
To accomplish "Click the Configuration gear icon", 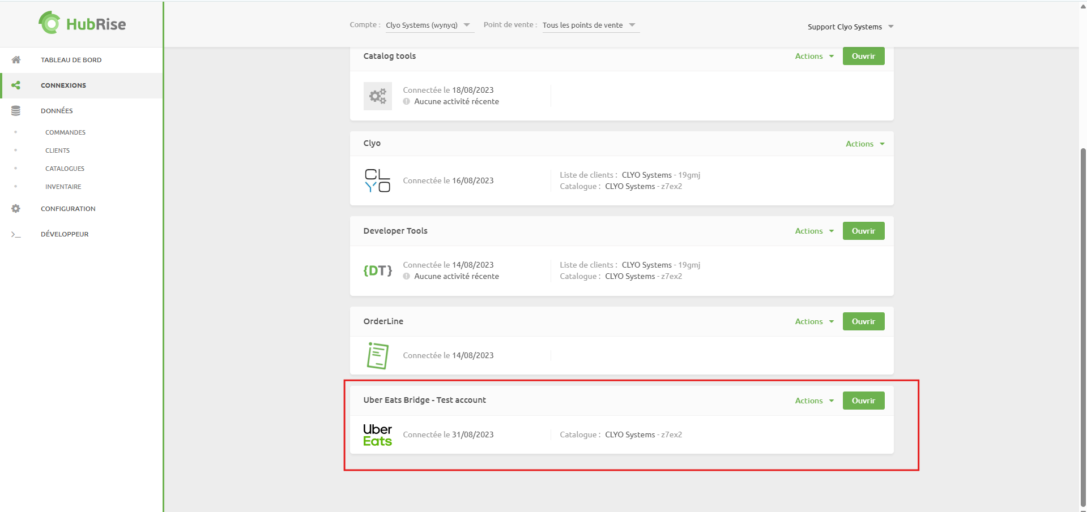I will coord(16,209).
